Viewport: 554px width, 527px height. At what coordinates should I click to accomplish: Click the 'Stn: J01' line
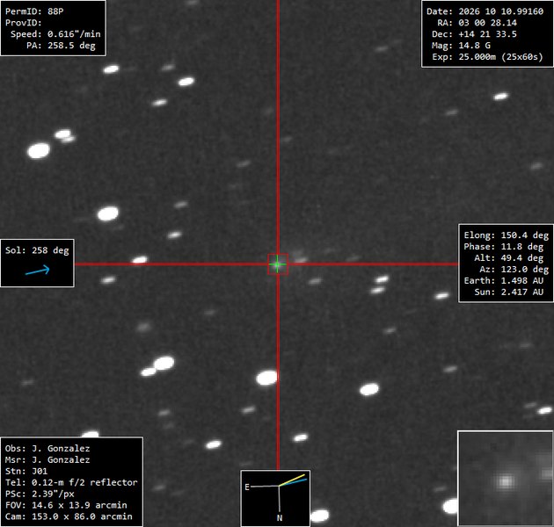[x=26, y=472]
